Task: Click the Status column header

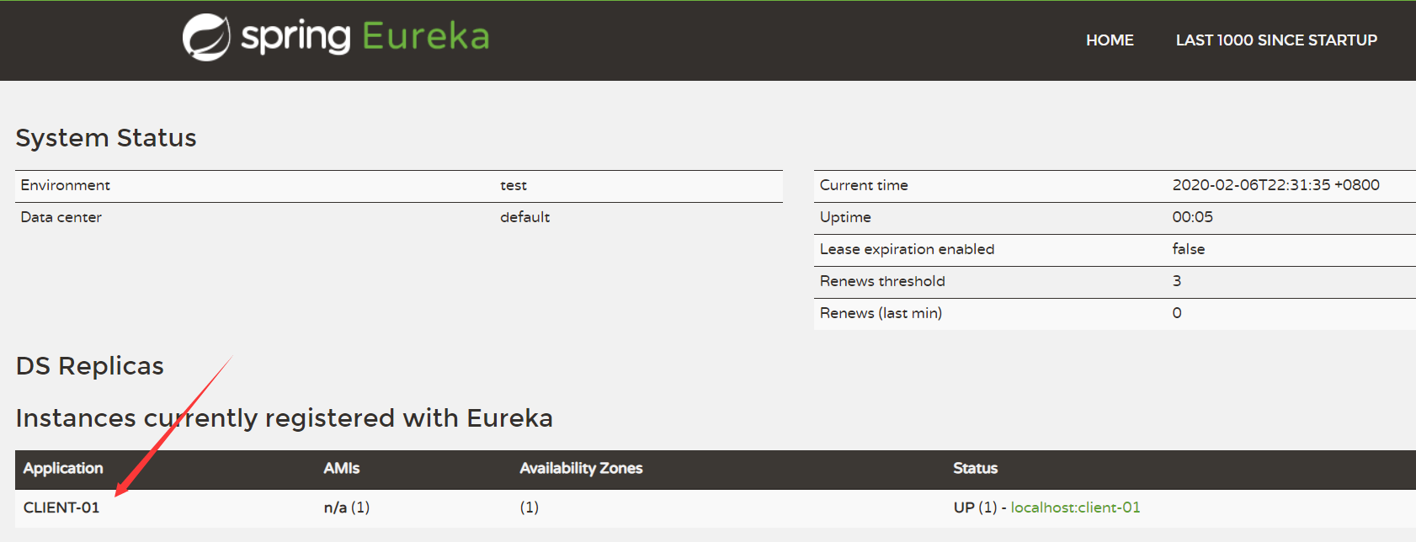Action: click(x=975, y=469)
